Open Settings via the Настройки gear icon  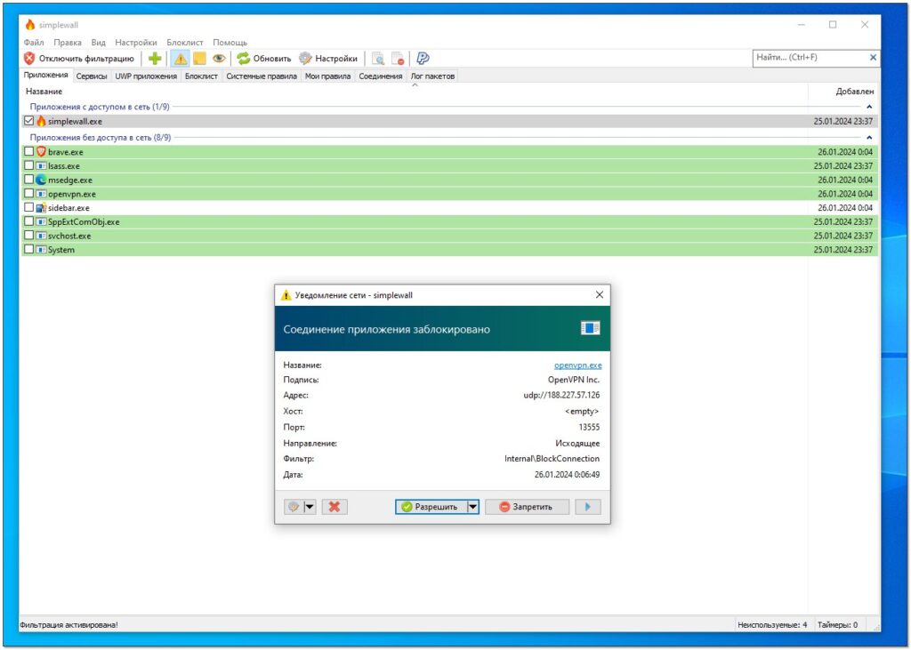click(303, 58)
